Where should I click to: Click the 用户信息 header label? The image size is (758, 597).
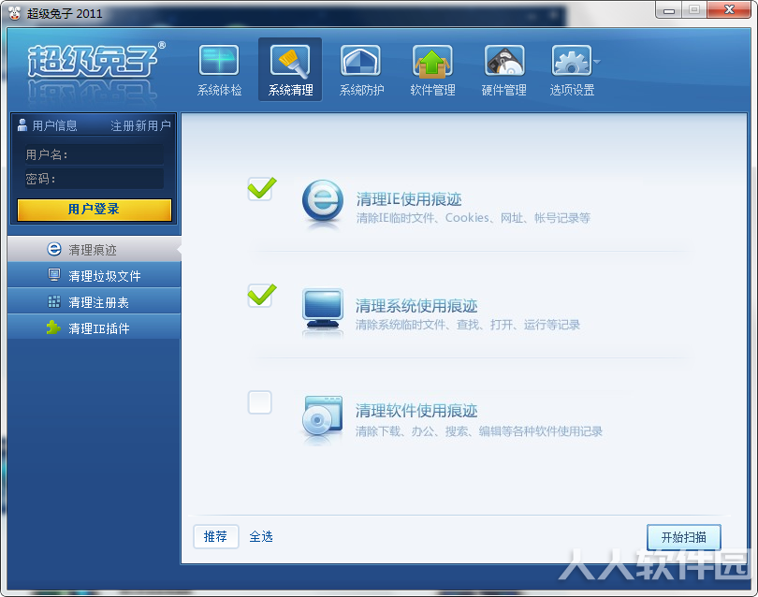coord(54,125)
